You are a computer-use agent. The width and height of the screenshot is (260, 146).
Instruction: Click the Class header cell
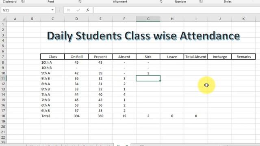point(52,57)
